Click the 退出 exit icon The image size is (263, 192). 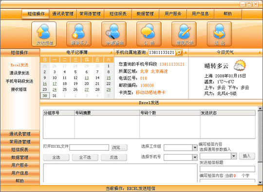pos(219,34)
